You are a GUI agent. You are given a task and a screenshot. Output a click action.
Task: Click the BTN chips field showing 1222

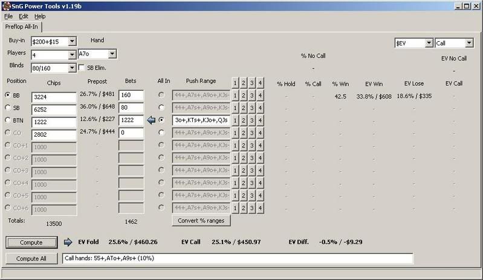pos(54,122)
